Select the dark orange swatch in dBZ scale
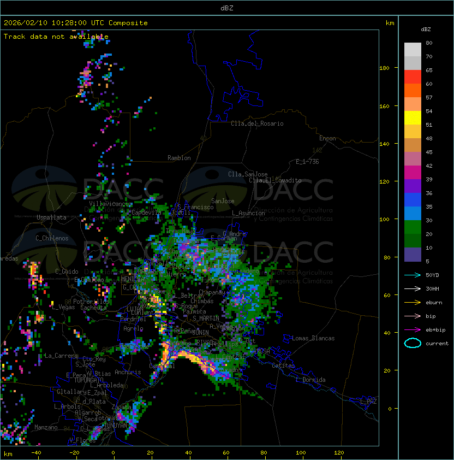Viewport: 454px width, 460px height. [413, 91]
